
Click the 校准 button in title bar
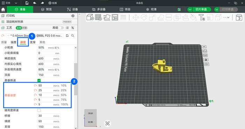pos(52,3)
